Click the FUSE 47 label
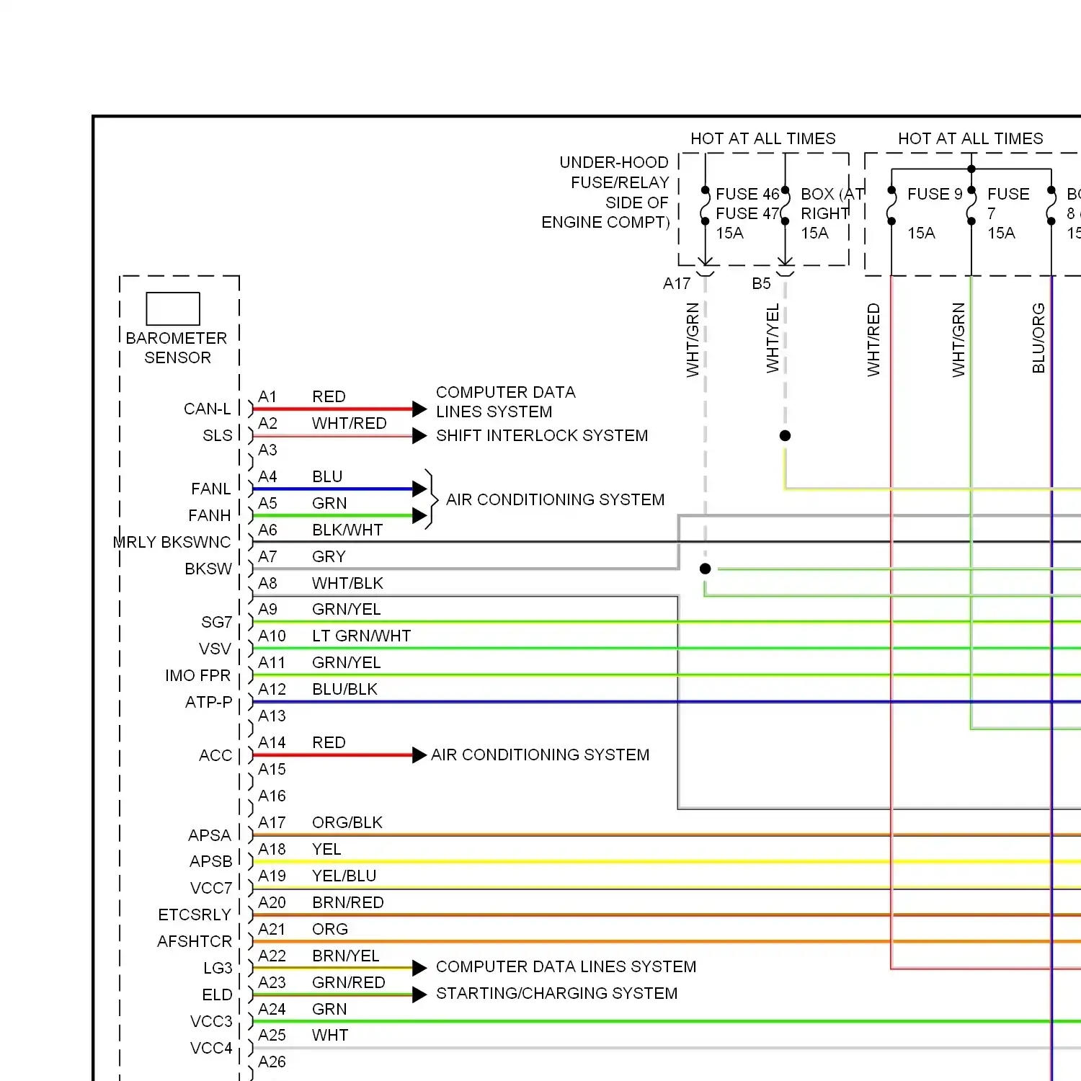 [747, 214]
